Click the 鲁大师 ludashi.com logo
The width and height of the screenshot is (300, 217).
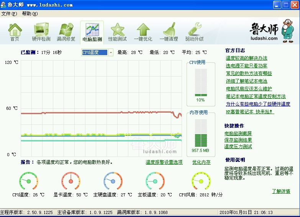272,31
